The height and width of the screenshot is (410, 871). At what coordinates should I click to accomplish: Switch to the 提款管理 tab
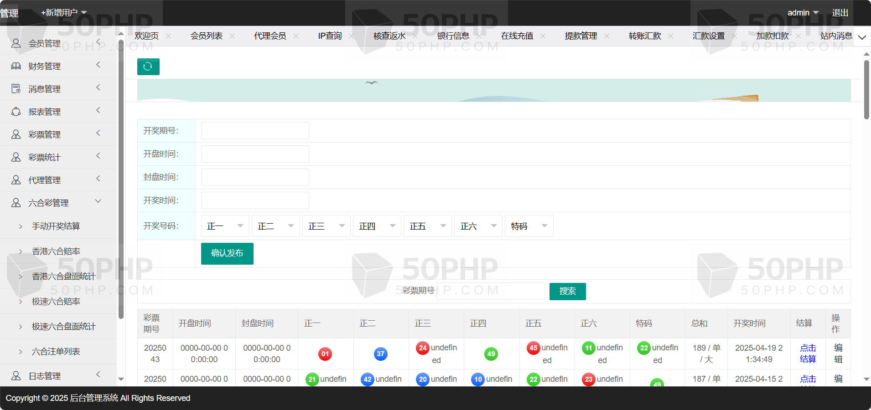(581, 36)
